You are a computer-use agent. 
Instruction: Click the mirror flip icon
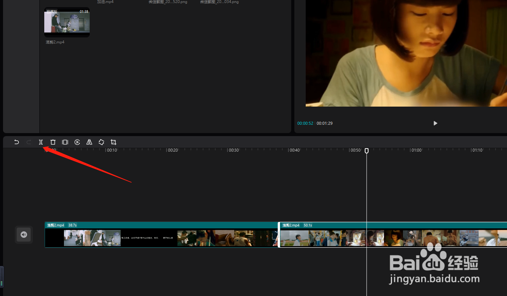pyautogui.click(x=89, y=142)
